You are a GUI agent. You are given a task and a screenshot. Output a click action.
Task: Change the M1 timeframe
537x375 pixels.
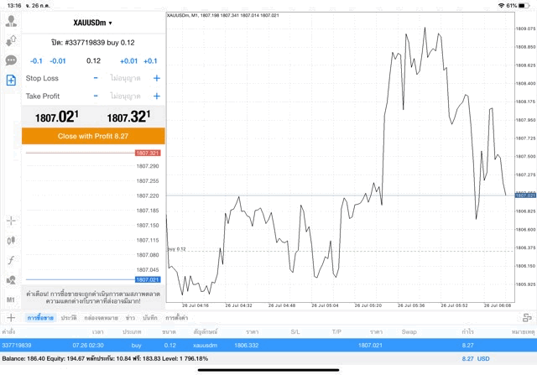pos(11,299)
